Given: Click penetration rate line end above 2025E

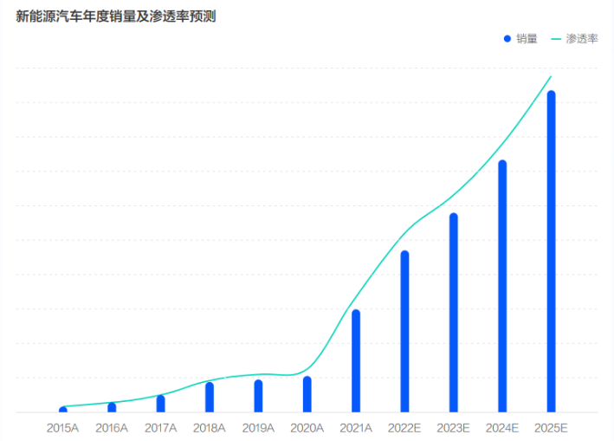Looking at the screenshot, I should click(551, 76).
